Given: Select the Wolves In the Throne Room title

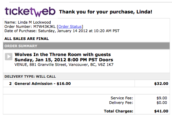Looking at the screenshot, I should tap(63, 54).
